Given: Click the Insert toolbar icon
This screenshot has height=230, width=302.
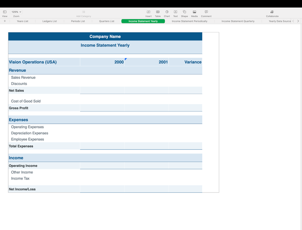Looking at the screenshot, I should tap(148, 12).
